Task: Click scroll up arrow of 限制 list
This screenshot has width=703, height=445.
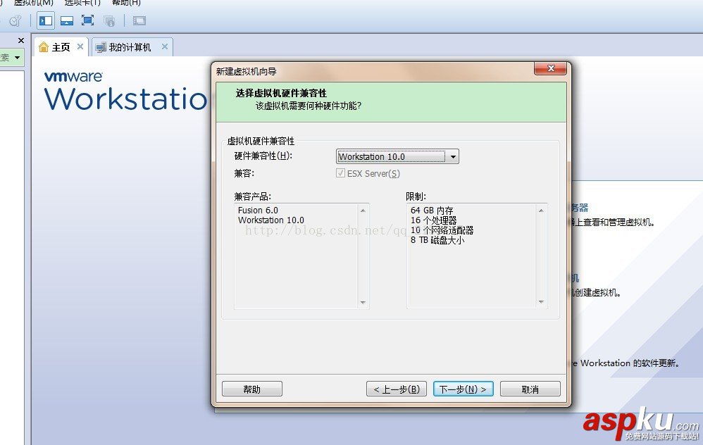Action: (x=541, y=210)
